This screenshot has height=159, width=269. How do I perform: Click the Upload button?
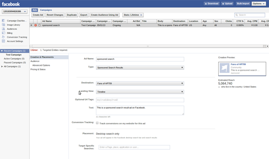click(x=227, y=3)
